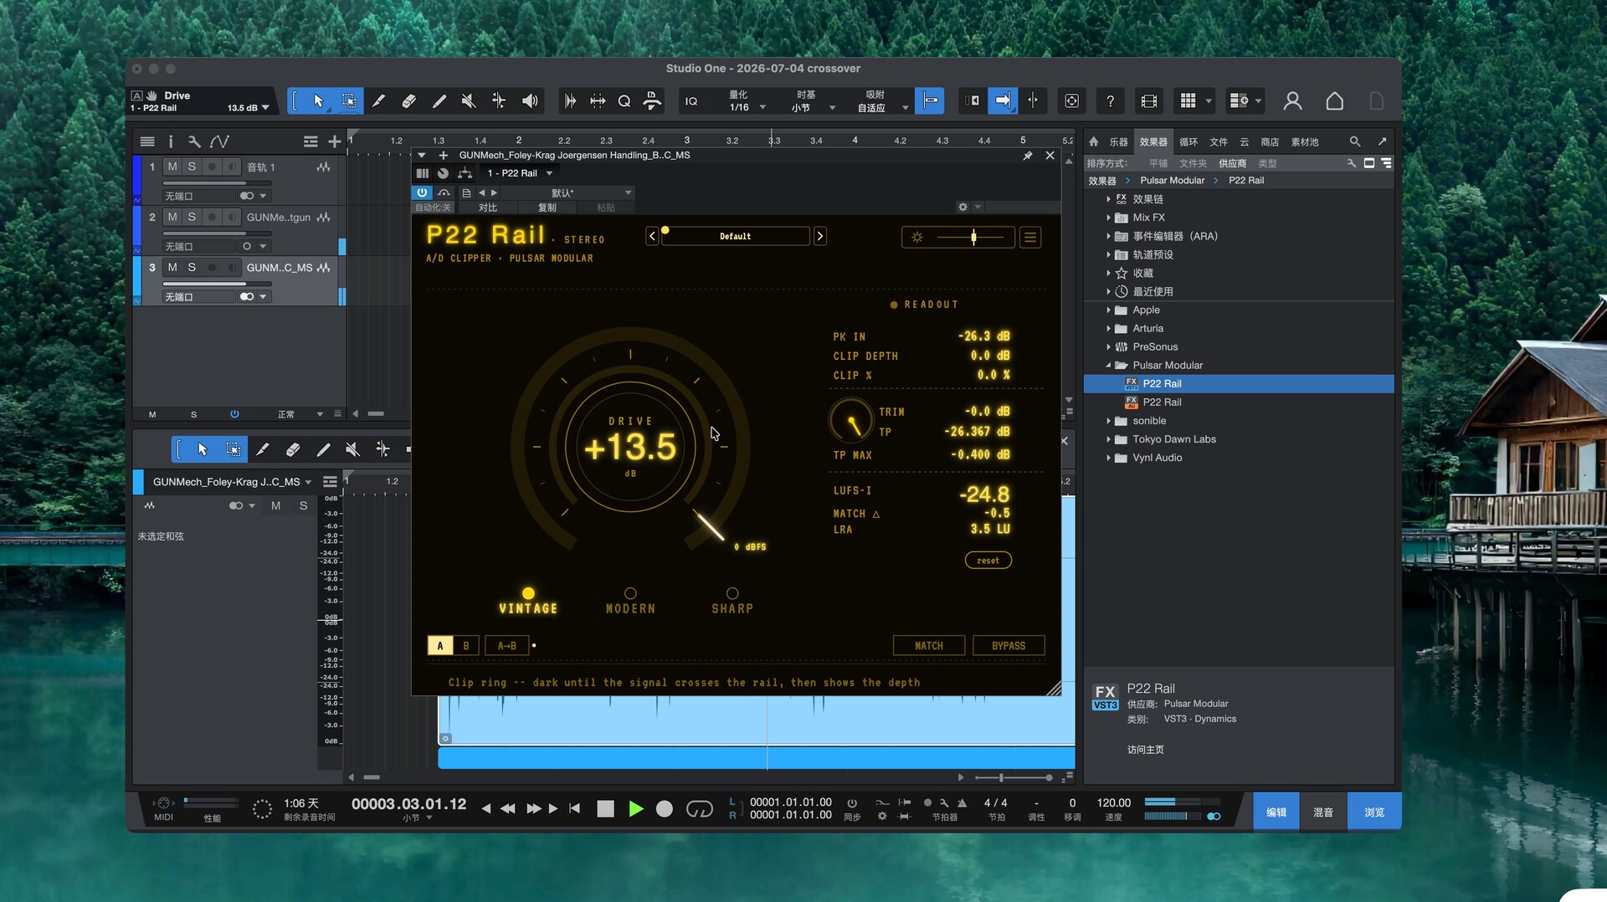Adjust the brightness slider in P22 Rail header

coord(970,238)
